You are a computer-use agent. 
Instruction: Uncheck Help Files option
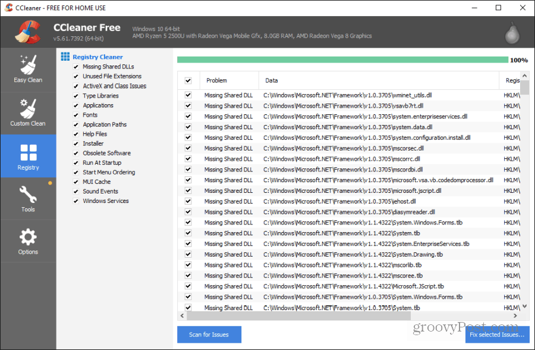pos(76,134)
